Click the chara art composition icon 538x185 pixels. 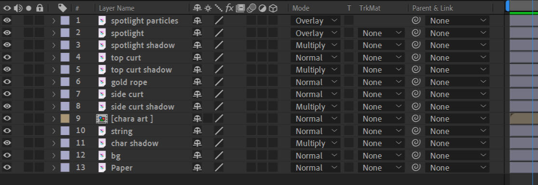coord(100,119)
